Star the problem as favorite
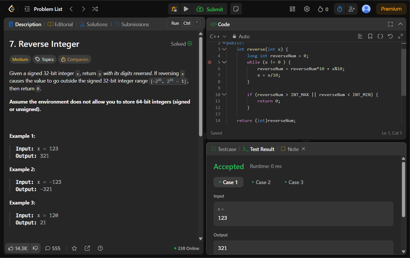This screenshot has height=258, width=410. point(74,248)
